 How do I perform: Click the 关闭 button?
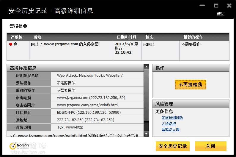(210, 146)
